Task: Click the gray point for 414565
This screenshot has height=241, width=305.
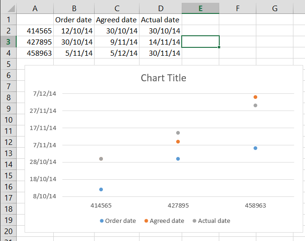Action: tap(101, 159)
